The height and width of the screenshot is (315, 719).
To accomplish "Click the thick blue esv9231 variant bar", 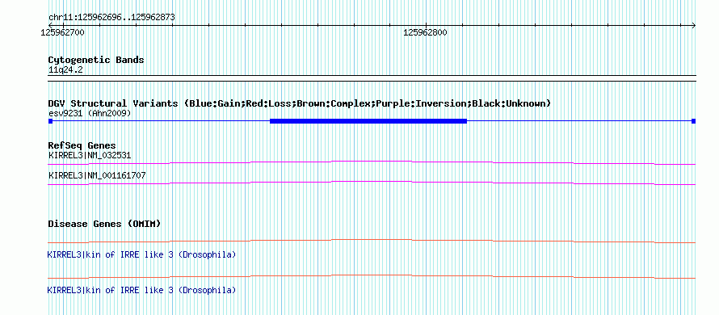I will click(x=368, y=121).
